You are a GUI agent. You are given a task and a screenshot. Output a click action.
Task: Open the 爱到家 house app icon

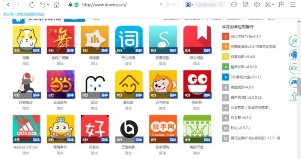129,85
